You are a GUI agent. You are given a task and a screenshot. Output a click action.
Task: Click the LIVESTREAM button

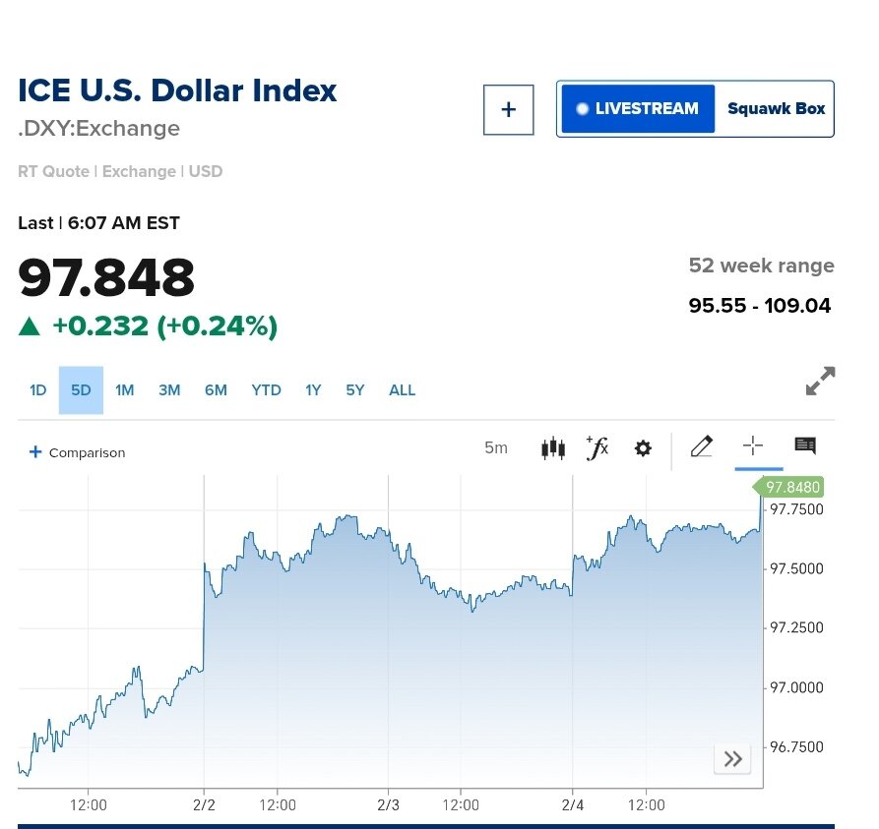click(x=637, y=109)
